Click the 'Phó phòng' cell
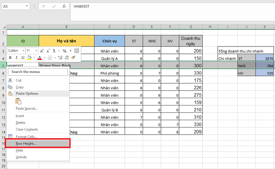The height and width of the screenshot is (169, 275). (110, 73)
